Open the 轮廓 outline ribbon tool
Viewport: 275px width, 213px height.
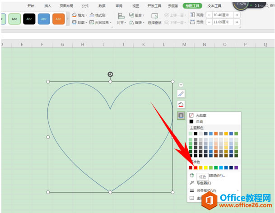[x=75, y=23]
